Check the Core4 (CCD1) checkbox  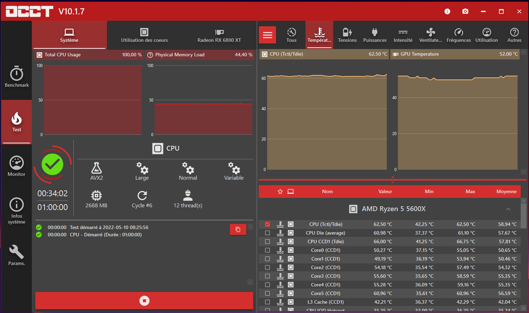tap(267, 285)
